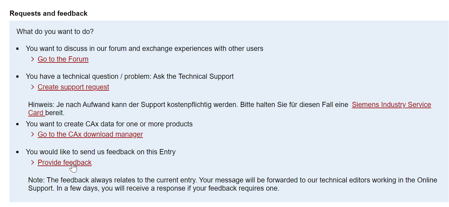Click the bullet marker beside the CAx data item
This screenshot has height=207, width=449.
pos(18,124)
